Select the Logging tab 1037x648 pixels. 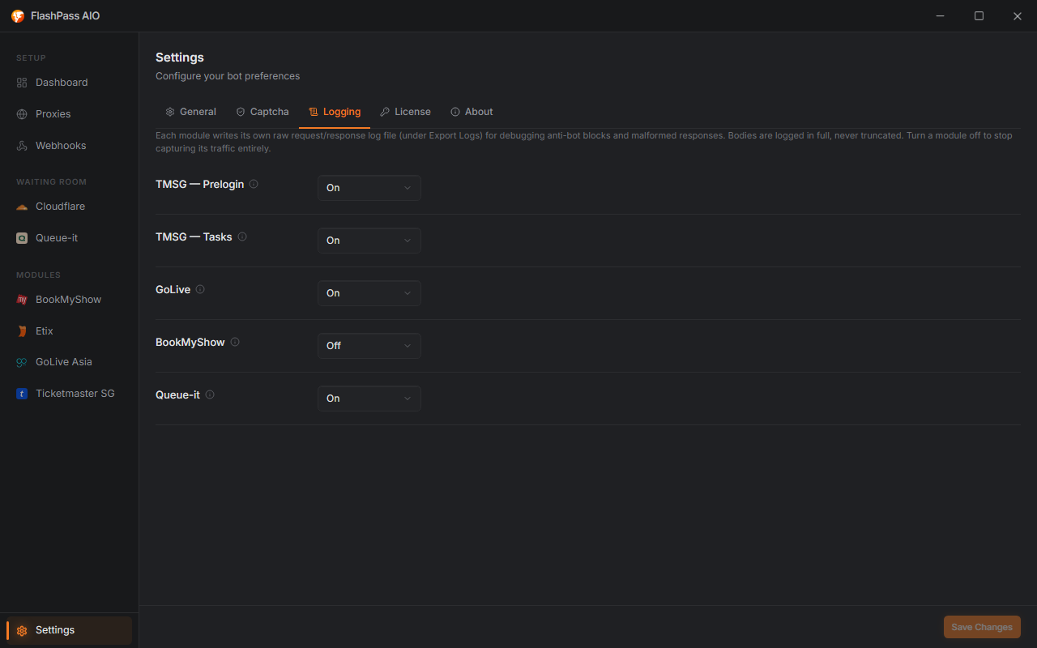point(335,112)
